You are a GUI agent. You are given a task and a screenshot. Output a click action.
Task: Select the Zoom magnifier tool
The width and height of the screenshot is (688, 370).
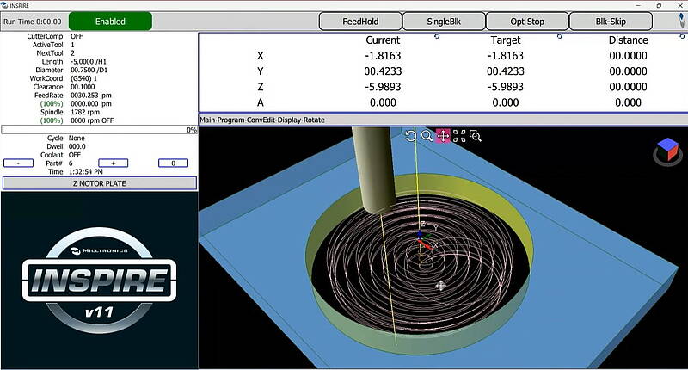[x=427, y=136]
